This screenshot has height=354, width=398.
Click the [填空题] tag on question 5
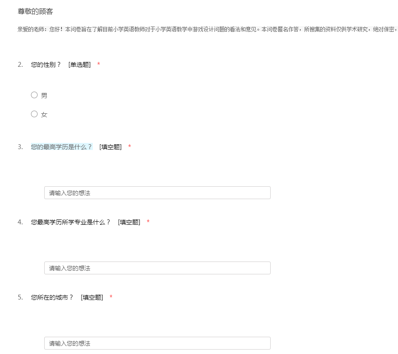pyautogui.click(x=92, y=297)
